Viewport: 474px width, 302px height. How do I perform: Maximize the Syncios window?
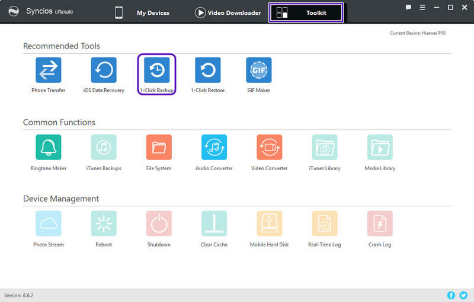[450, 7]
